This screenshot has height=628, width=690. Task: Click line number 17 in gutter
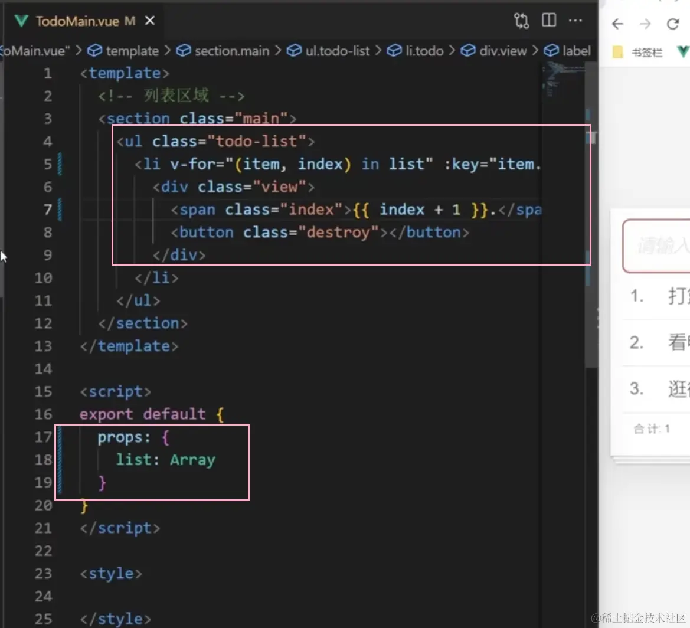43,437
